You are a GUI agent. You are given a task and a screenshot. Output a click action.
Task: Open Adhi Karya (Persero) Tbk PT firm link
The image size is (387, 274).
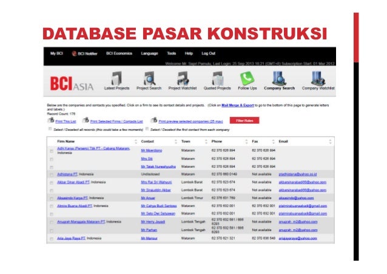93,149
